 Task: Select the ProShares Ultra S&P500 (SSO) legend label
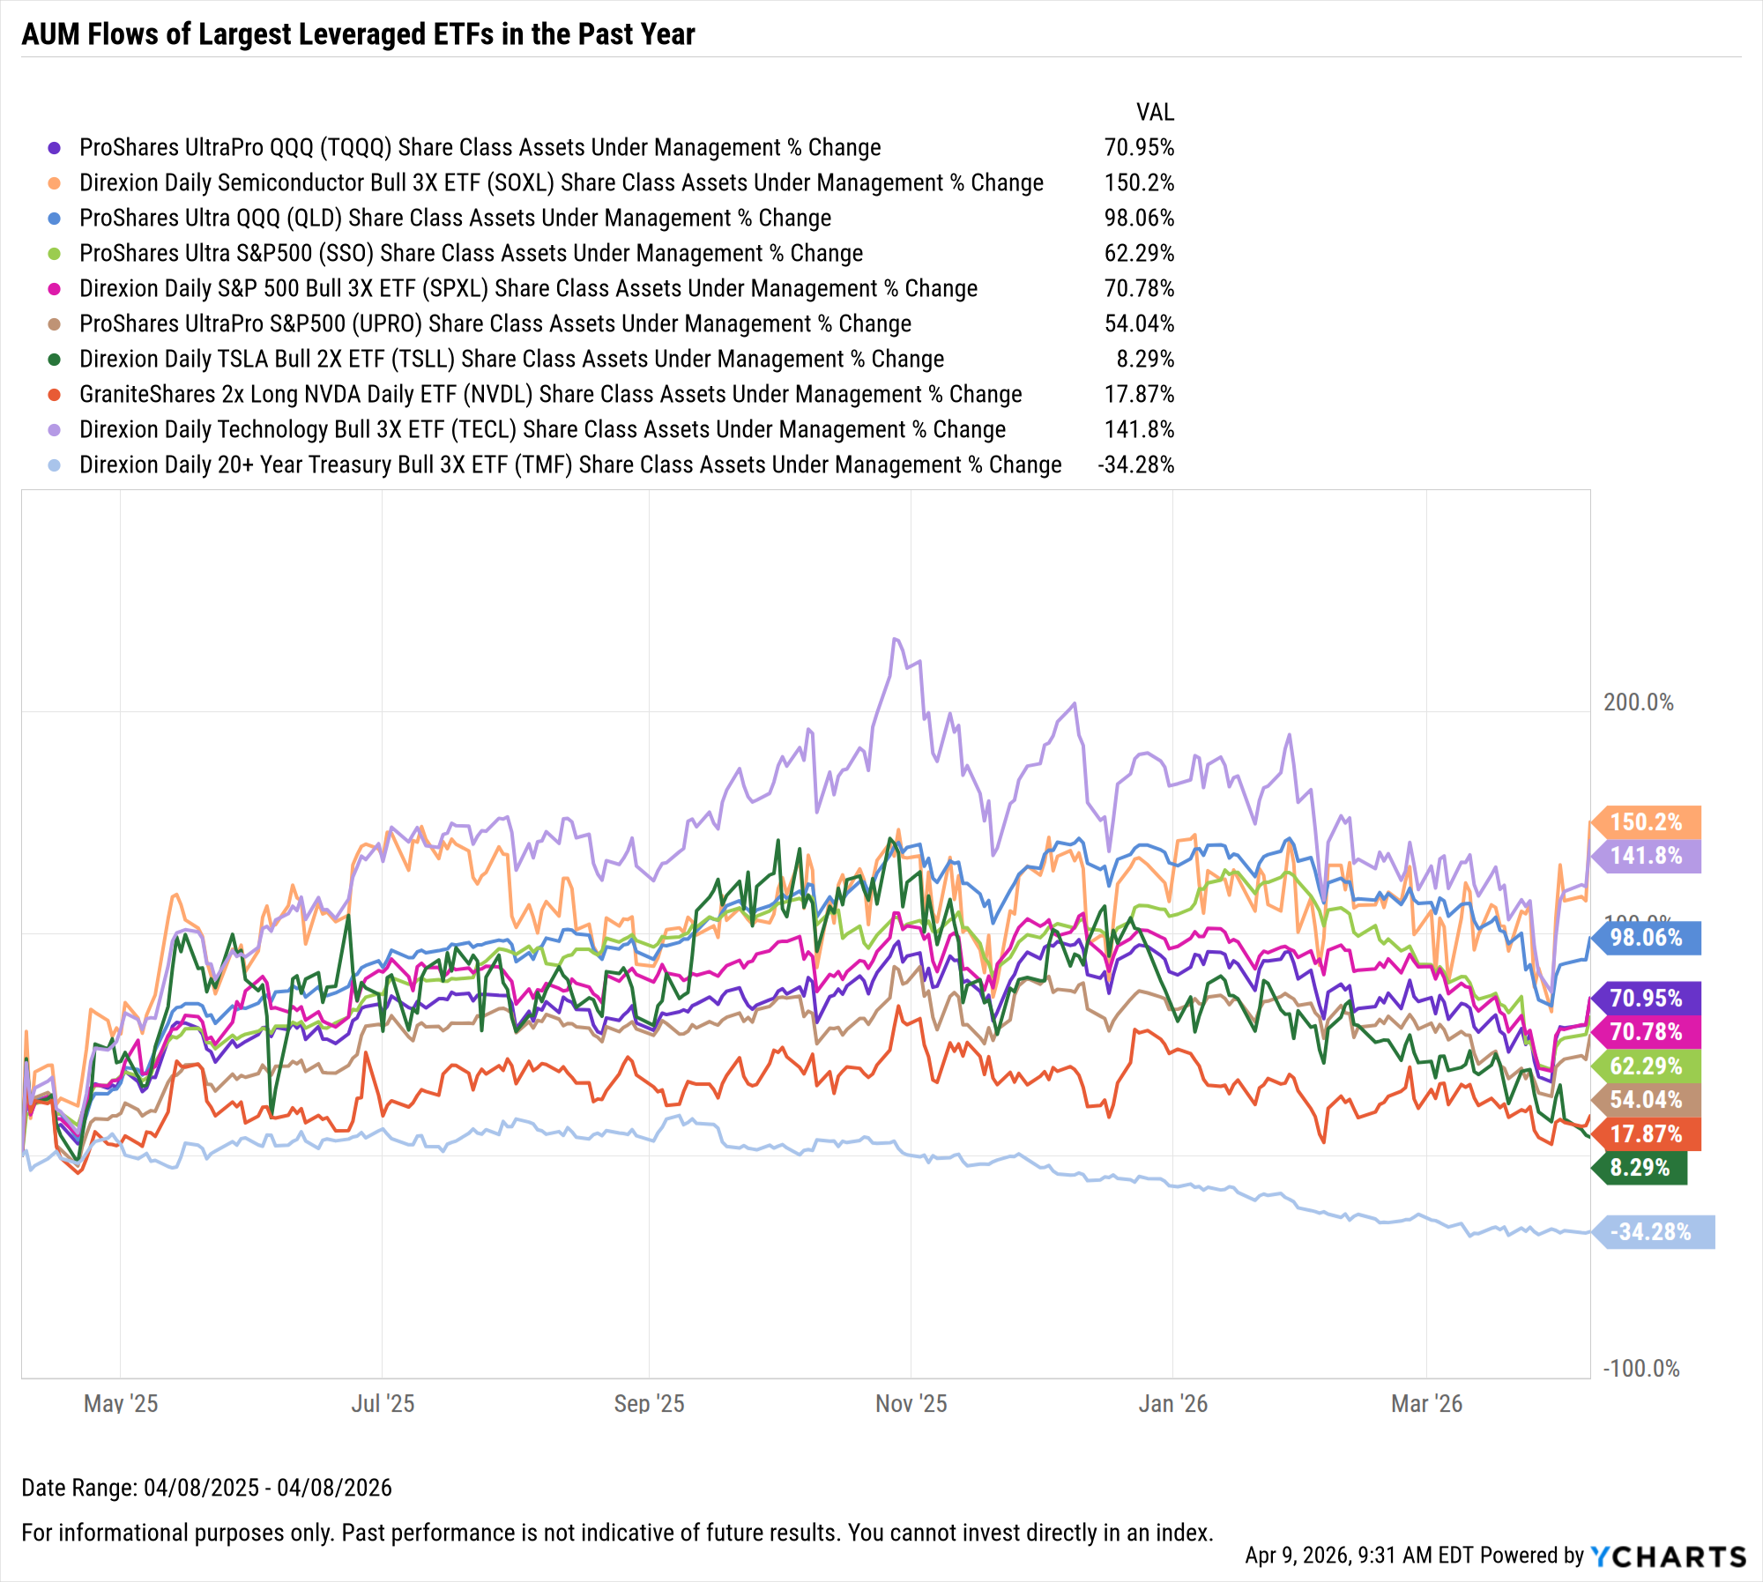coord(471,254)
